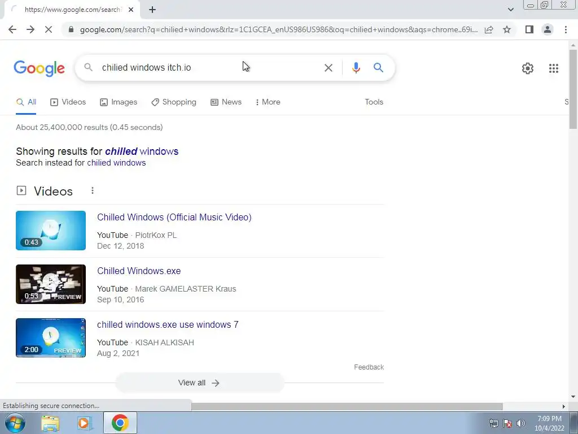
Task: Open the Action Center flag icon
Action: tap(507, 423)
